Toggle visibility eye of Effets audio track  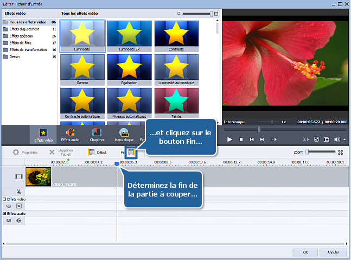(9, 221)
